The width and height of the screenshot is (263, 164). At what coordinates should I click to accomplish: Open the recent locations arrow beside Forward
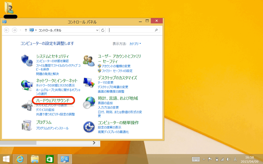[x=20, y=30]
